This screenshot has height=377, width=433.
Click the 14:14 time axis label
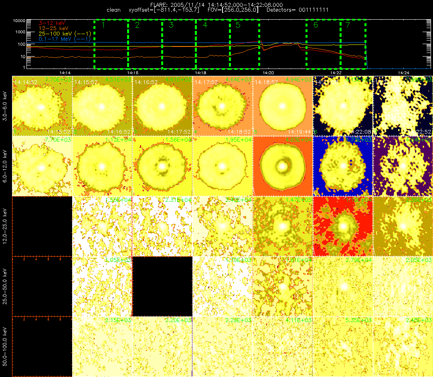point(65,73)
